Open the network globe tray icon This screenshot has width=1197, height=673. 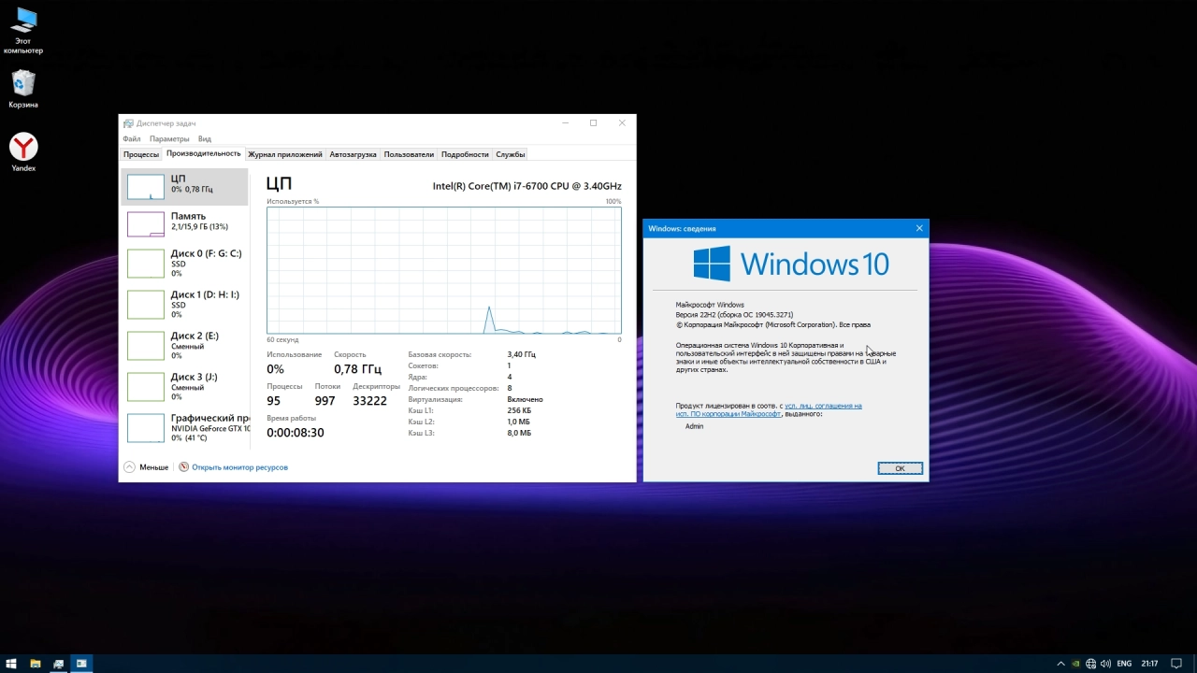point(1090,664)
